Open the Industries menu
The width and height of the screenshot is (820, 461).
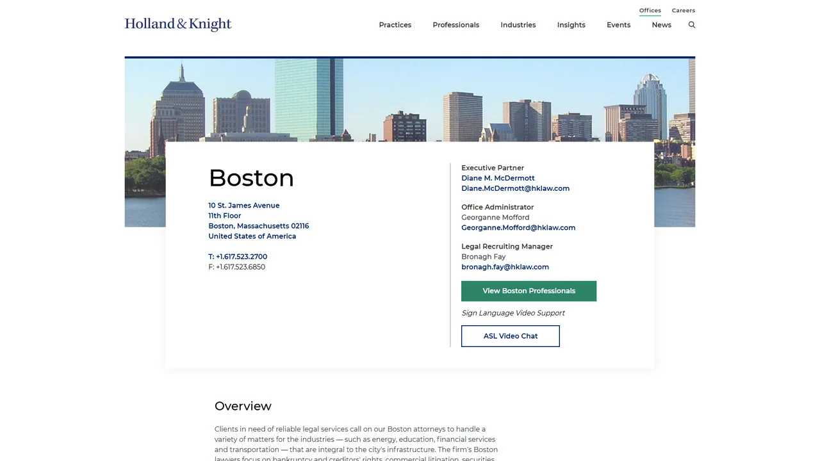pyautogui.click(x=518, y=25)
